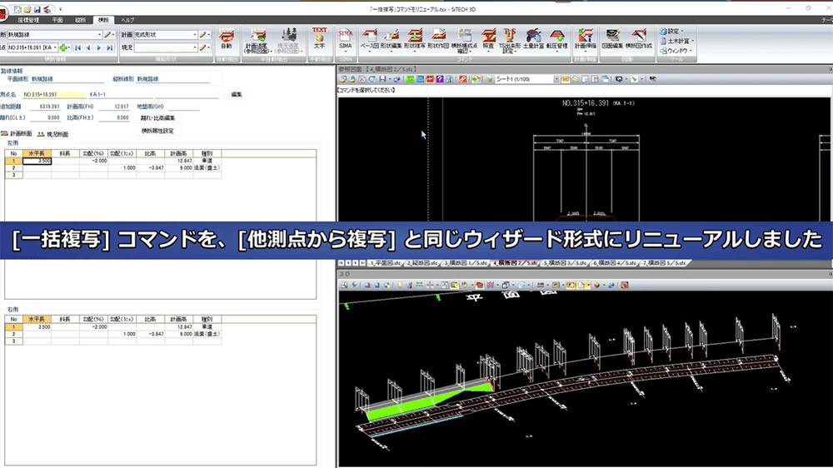Image resolution: width=833 pixels, height=468 pixels.
Task: Click 土量計算 earthwork calculation icon
Action: pyautogui.click(x=533, y=40)
